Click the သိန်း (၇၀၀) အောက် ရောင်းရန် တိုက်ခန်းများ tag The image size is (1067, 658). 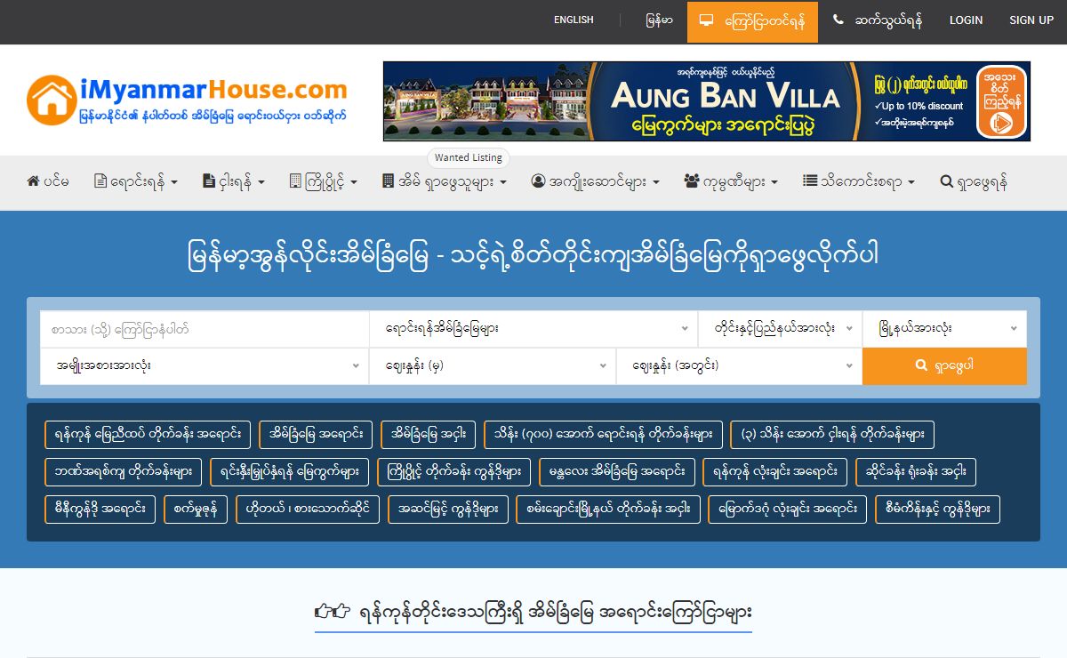tap(604, 434)
